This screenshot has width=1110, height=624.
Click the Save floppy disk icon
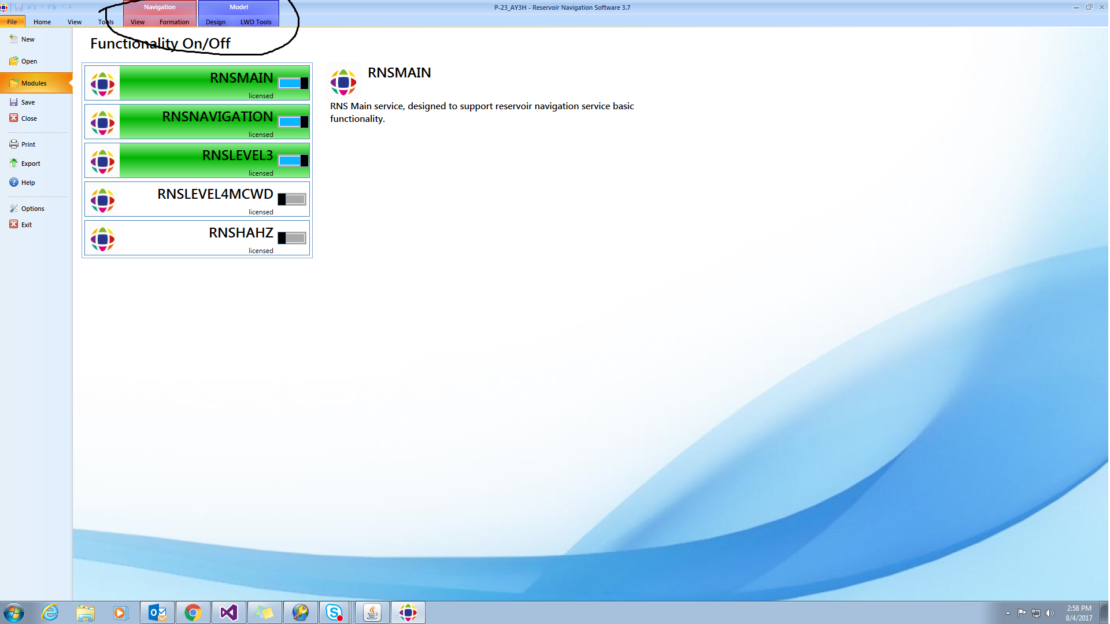coord(13,102)
